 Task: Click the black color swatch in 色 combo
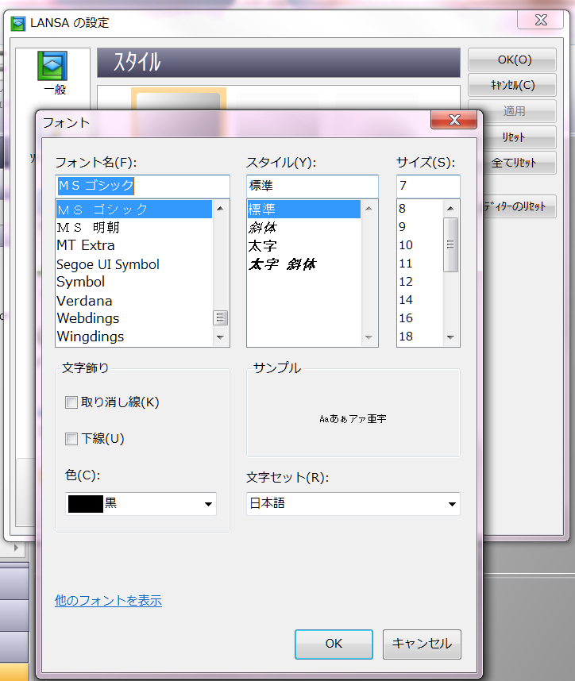click(x=86, y=504)
